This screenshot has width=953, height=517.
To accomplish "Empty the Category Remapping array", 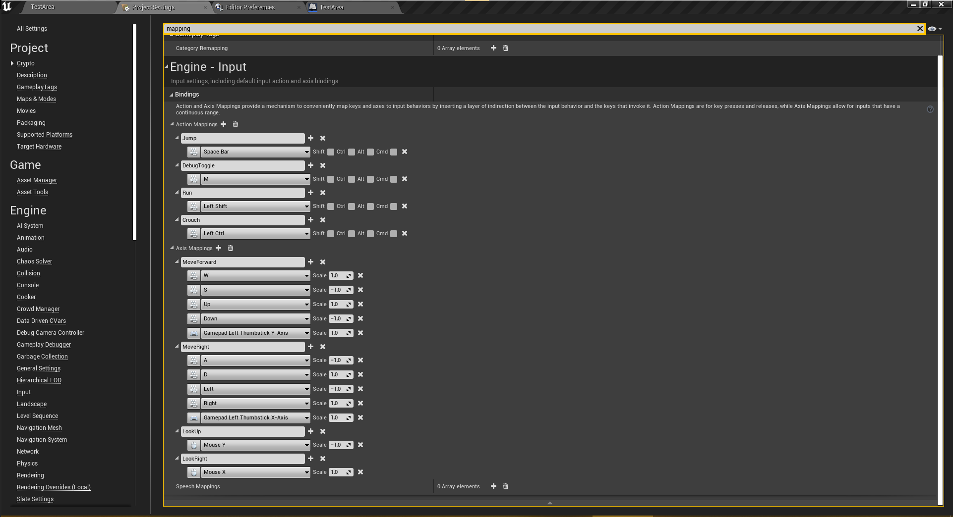I will (x=506, y=48).
